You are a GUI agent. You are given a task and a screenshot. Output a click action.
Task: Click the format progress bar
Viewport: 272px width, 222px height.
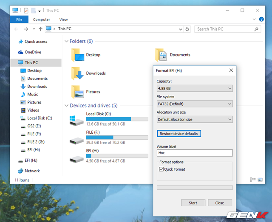click(195, 188)
